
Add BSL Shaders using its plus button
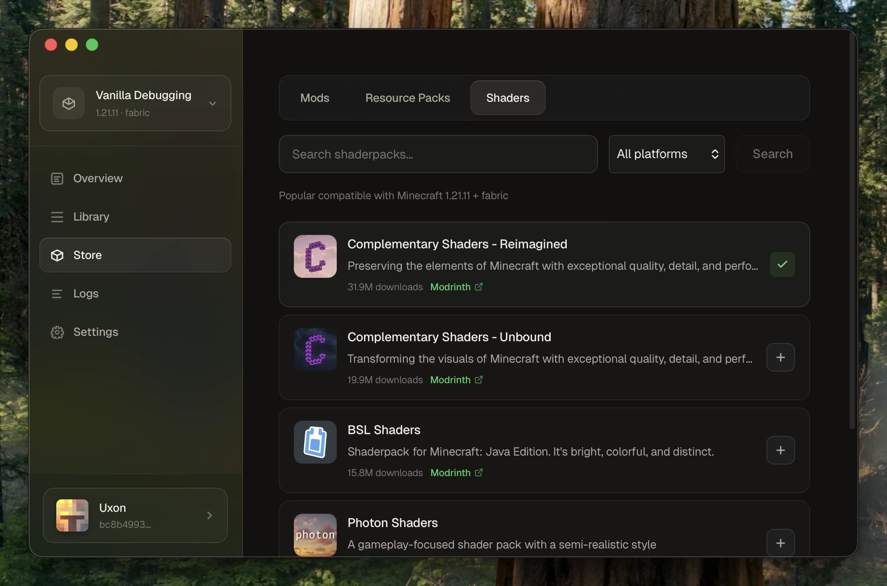pos(780,450)
